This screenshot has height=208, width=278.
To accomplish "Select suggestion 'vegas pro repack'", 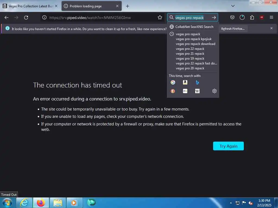I will (x=193, y=34).
